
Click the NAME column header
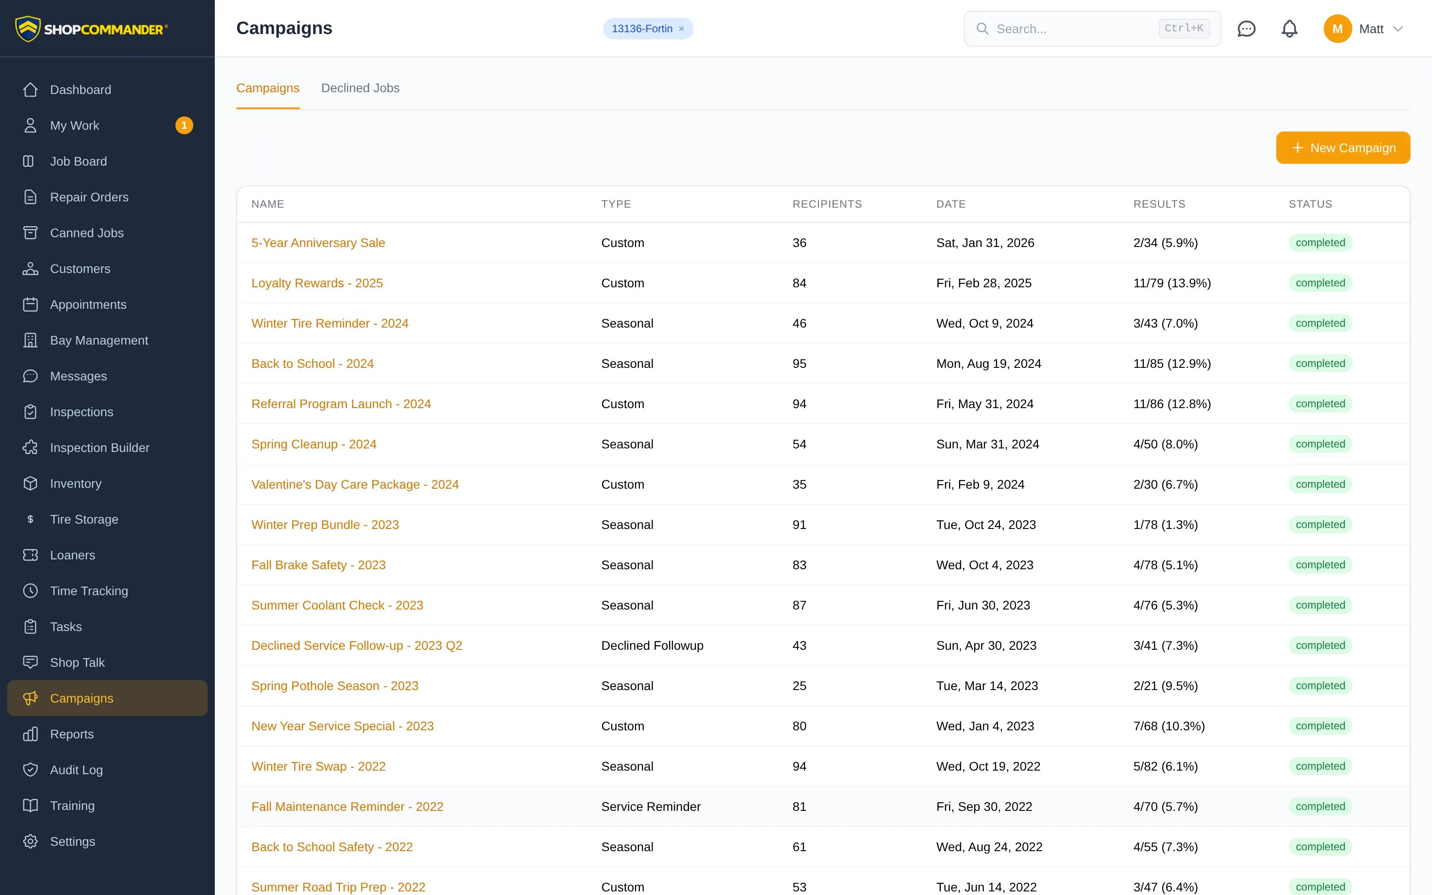point(268,204)
